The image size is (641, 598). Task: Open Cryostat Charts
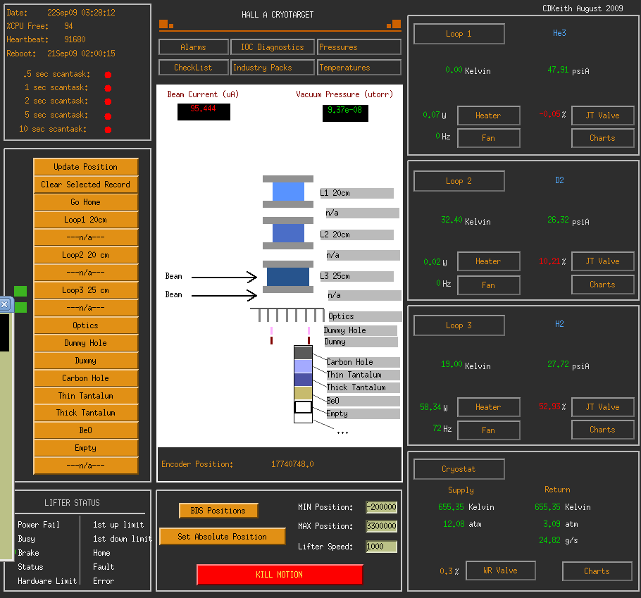[597, 571]
